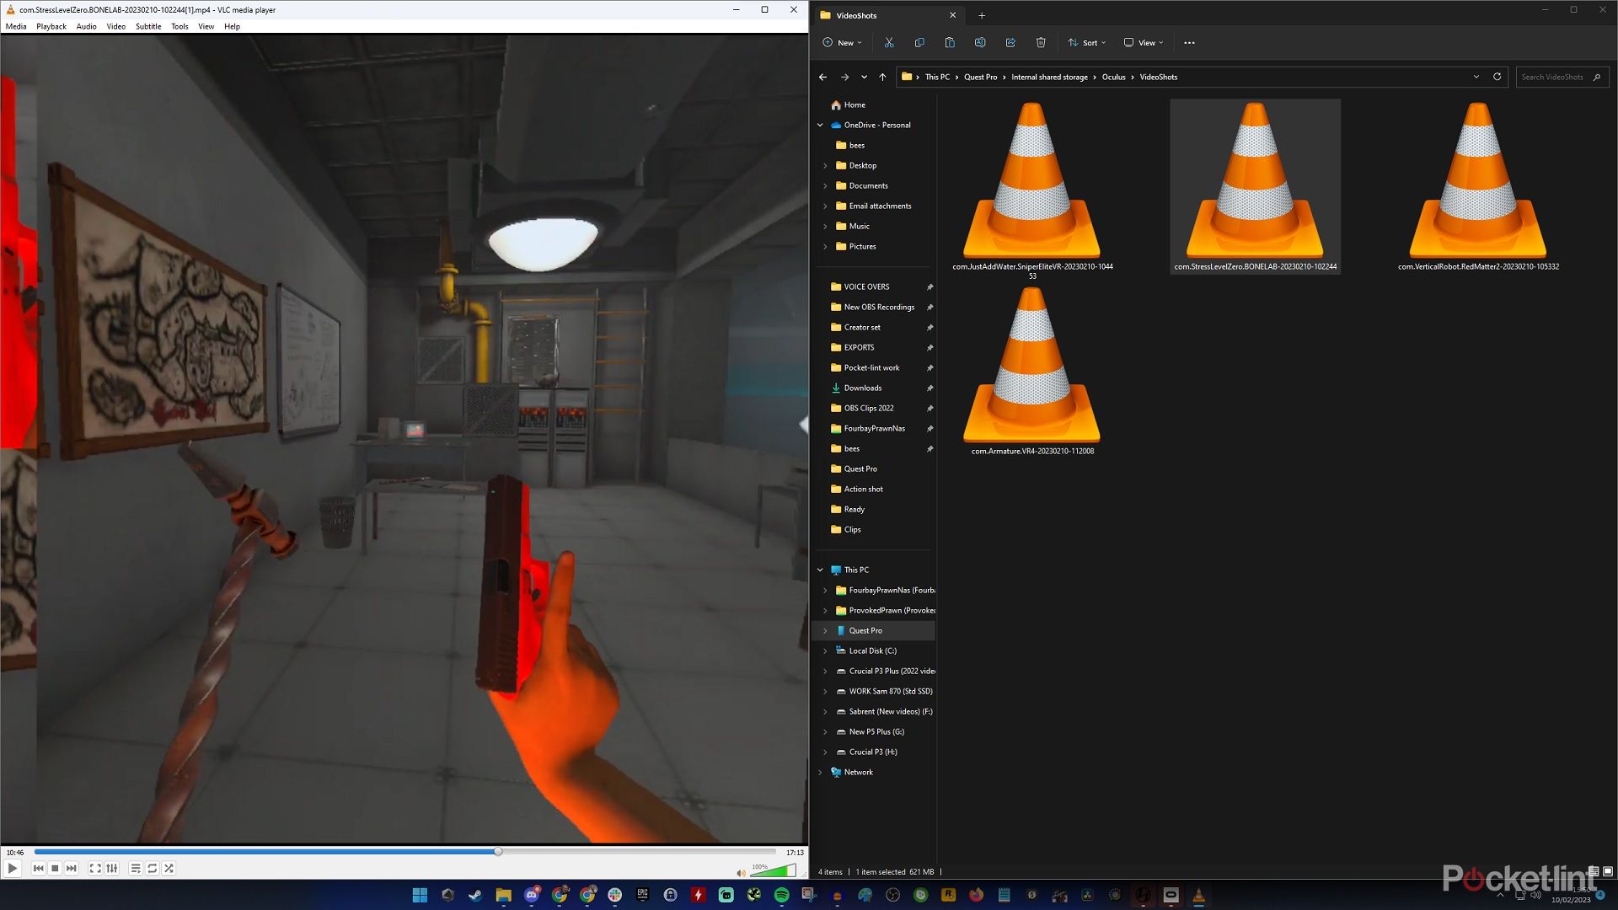Open the Subtitle menu in VLC
Screen dimensions: 1618x910
pos(148,26)
